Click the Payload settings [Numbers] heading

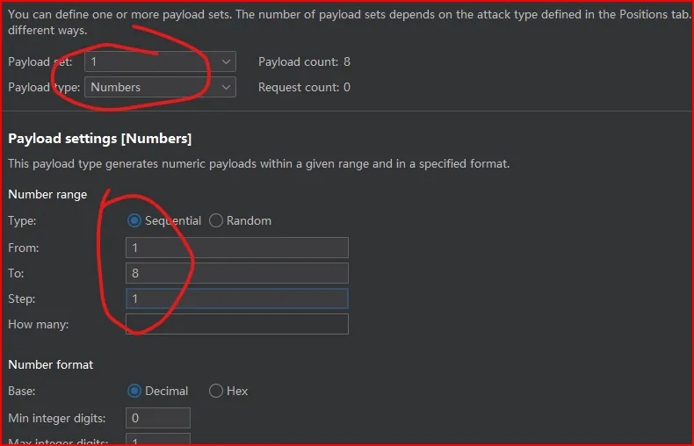(x=100, y=139)
